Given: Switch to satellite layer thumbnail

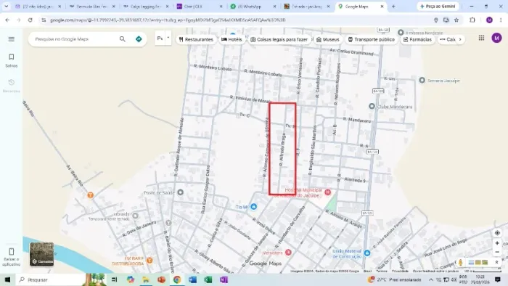Looking at the screenshot, I should click(x=42, y=254).
